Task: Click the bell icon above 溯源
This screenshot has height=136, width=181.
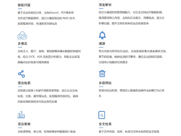Action: 102,35
